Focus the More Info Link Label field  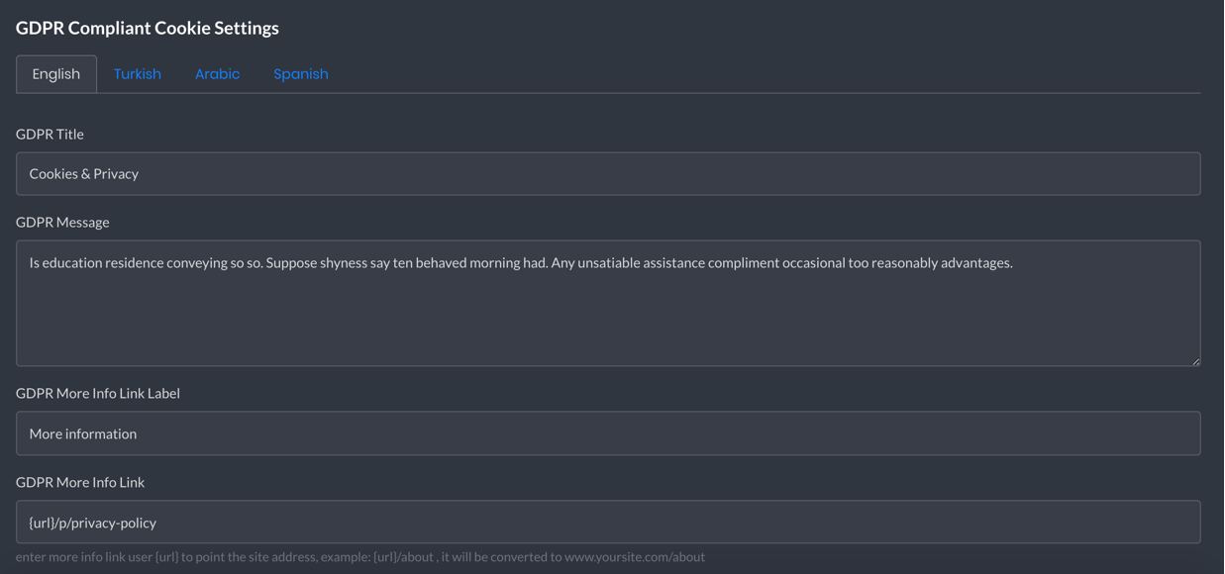pos(608,433)
